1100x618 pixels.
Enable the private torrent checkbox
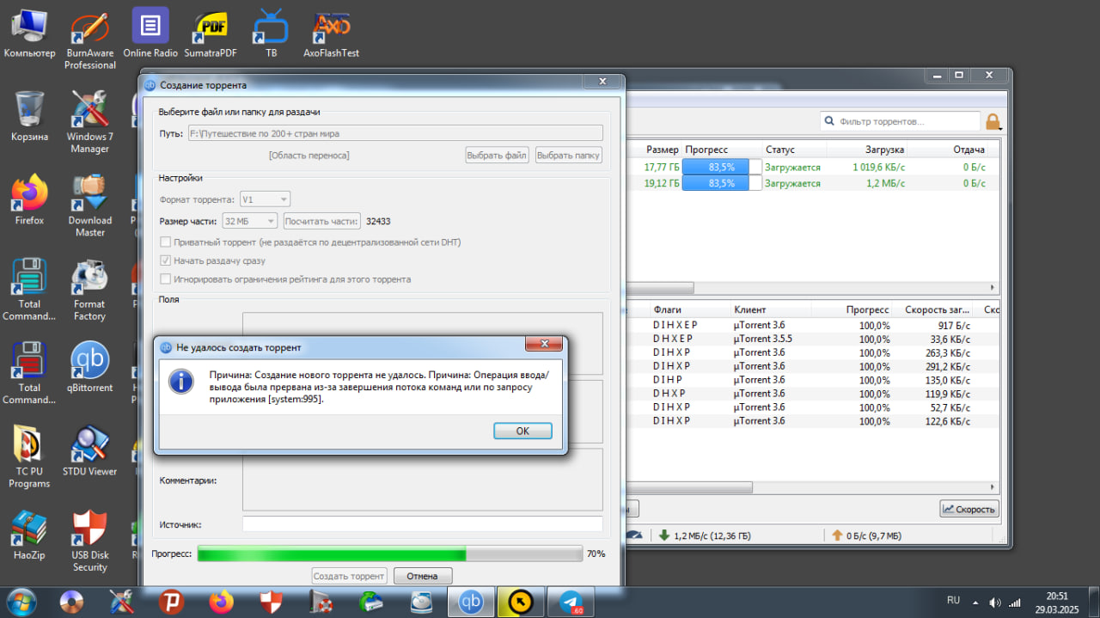(165, 242)
